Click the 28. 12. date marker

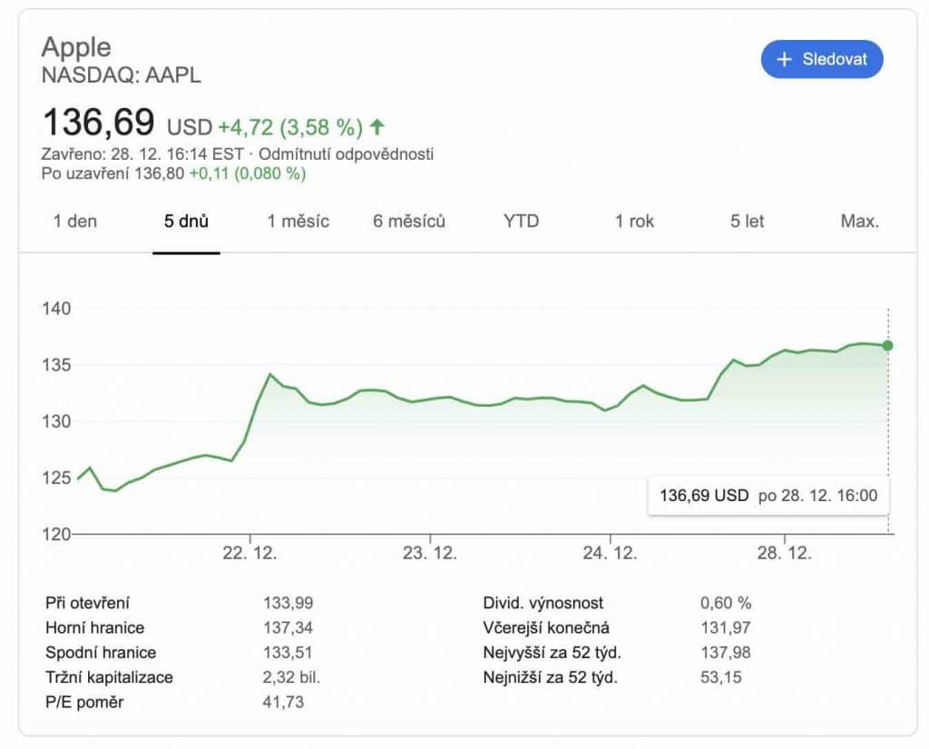coord(785,553)
